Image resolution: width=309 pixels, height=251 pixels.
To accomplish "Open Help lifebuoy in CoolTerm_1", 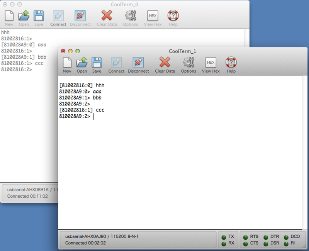I will [231, 63].
